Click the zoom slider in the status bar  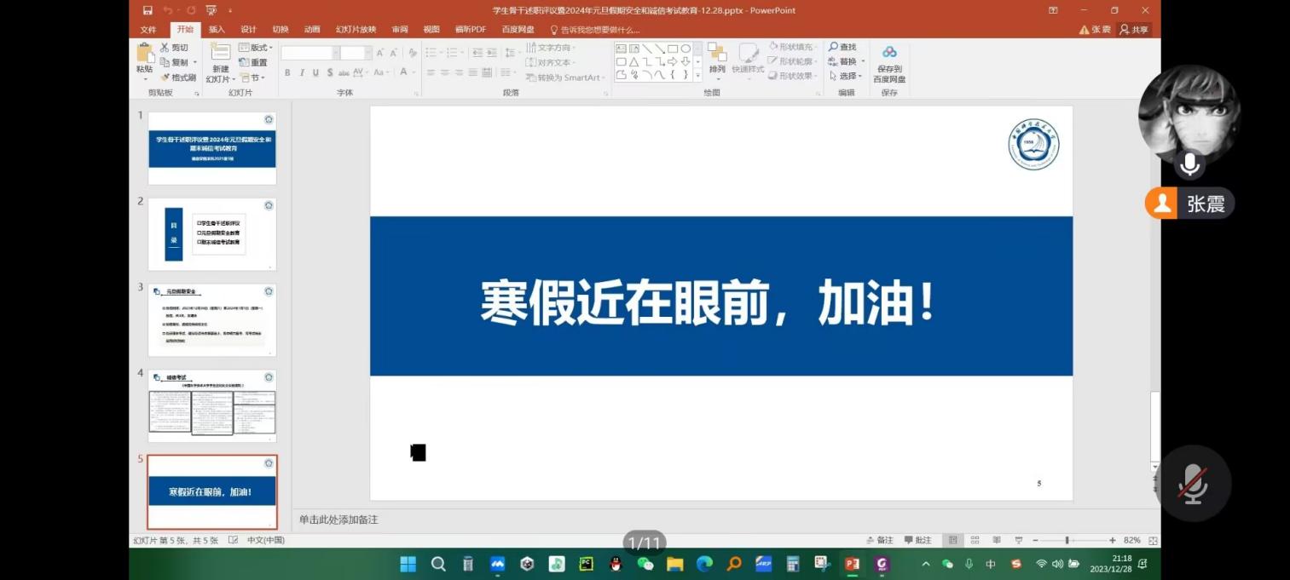tap(1067, 541)
